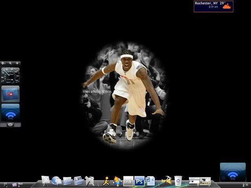Click the round button below sidebar widgets
This screenshot has height=188, width=251.
(x=10, y=125)
